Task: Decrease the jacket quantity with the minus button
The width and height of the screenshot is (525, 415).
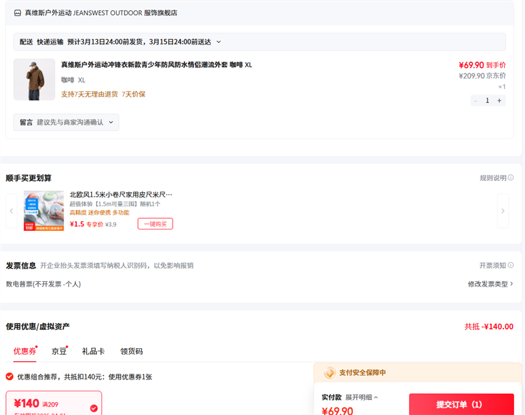Action: (475, 101)
